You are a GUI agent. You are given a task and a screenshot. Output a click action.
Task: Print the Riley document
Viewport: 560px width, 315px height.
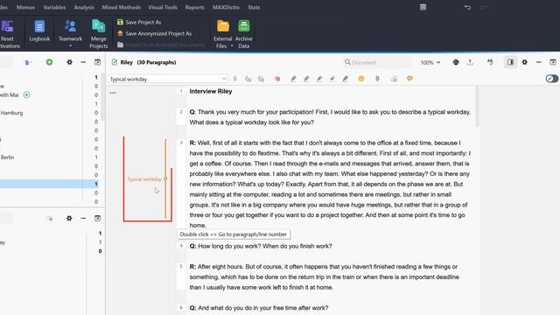(456, 62)
